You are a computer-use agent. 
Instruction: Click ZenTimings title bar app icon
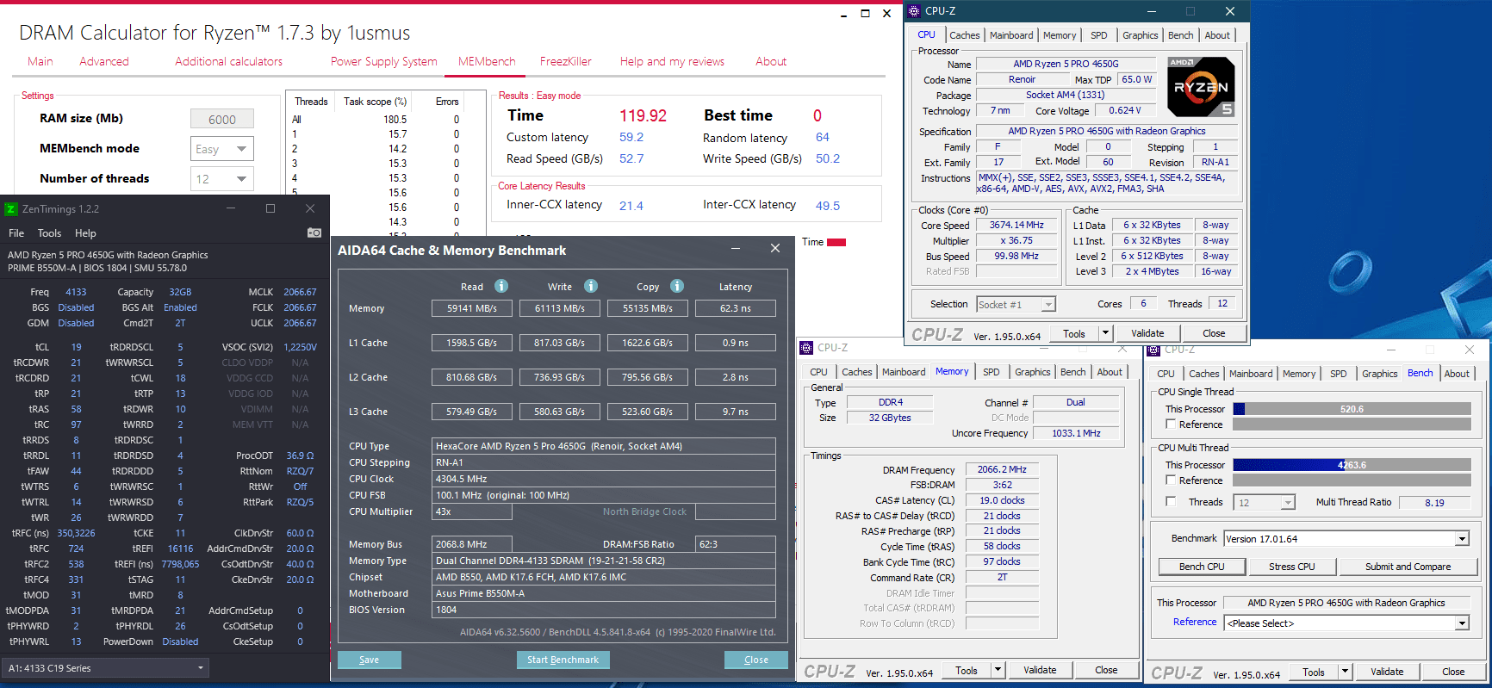point(11,209)
